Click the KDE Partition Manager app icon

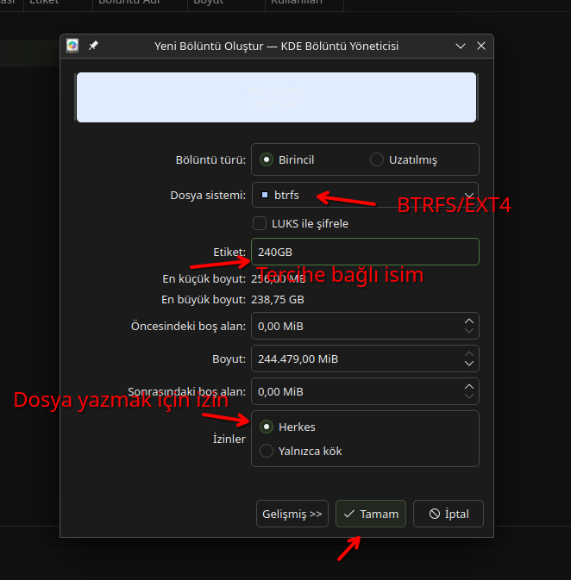click(72, 46)
